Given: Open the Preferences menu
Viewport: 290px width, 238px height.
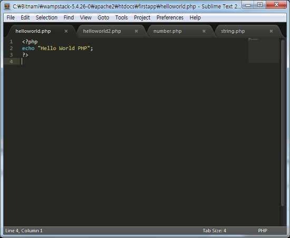Looking at the screenshot, I should pos(170,17).
